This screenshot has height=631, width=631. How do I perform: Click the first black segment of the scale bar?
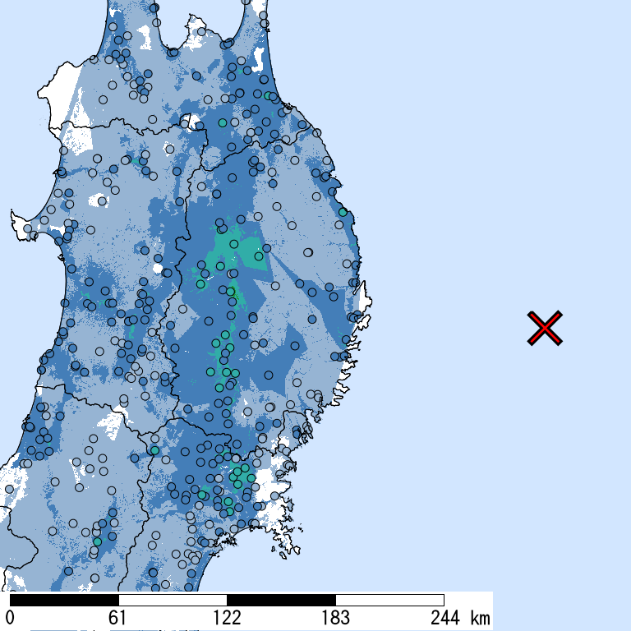click(x=64, y=600)
